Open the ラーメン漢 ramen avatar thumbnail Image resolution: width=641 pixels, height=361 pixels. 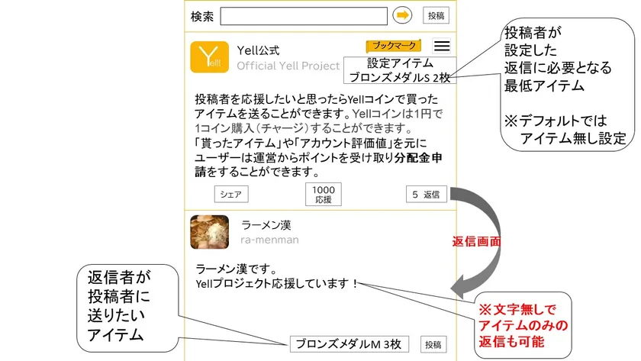point(209,232)
